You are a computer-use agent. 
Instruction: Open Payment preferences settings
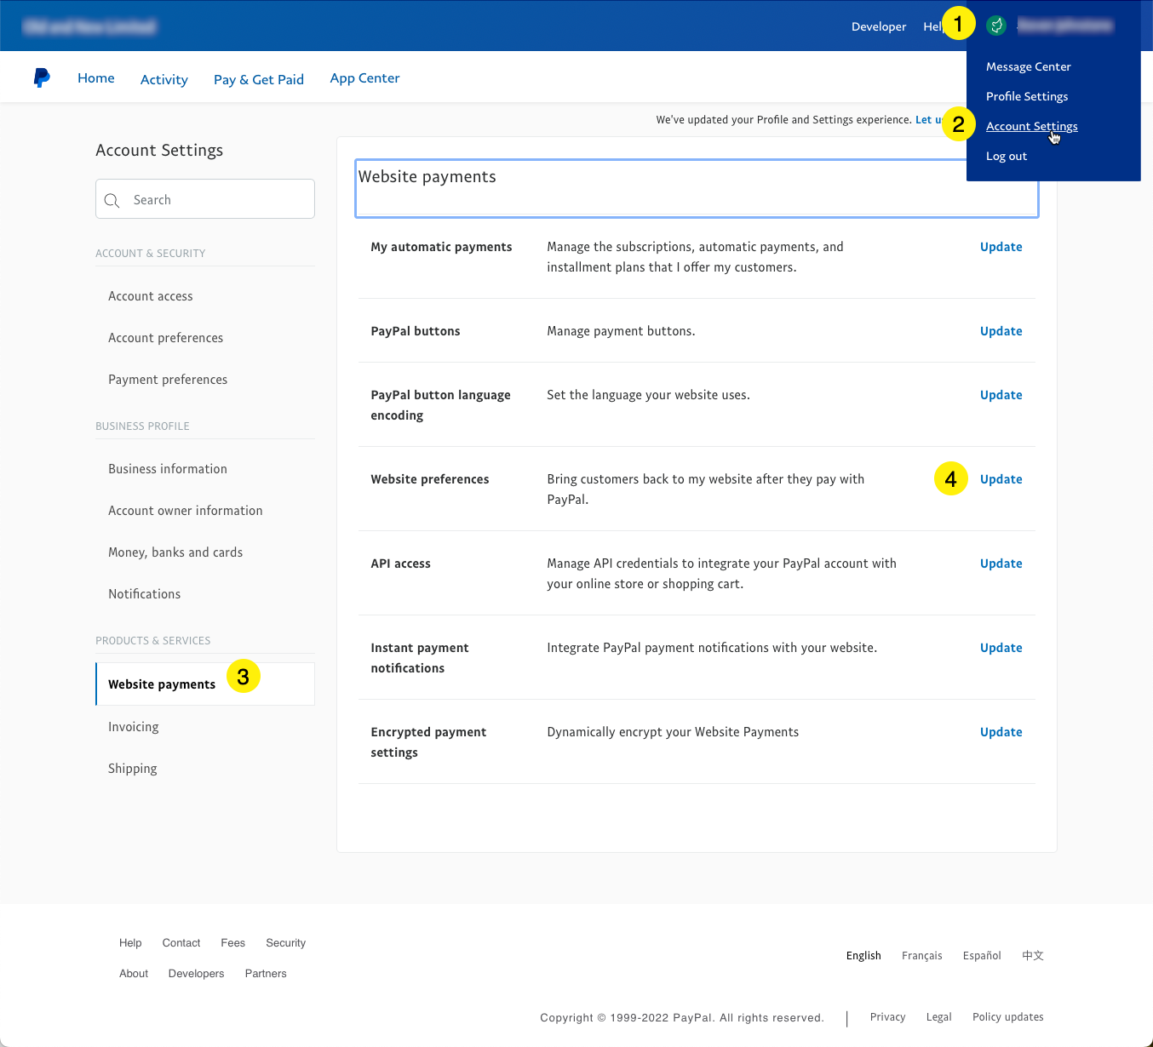(x=168, y=380)
